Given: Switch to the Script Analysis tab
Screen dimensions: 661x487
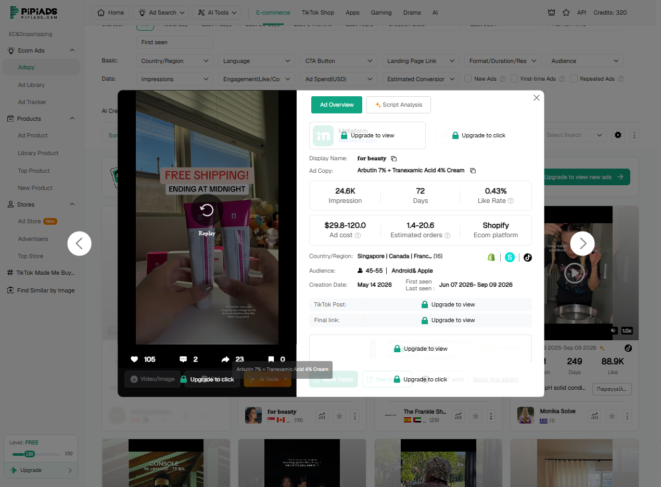Looking at the screenshot, I should point(399,105).
